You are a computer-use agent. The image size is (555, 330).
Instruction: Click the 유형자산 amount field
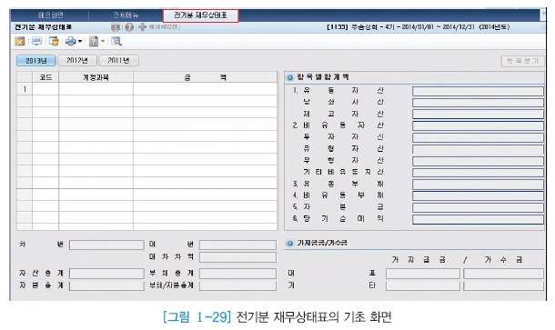pos(478,149)
